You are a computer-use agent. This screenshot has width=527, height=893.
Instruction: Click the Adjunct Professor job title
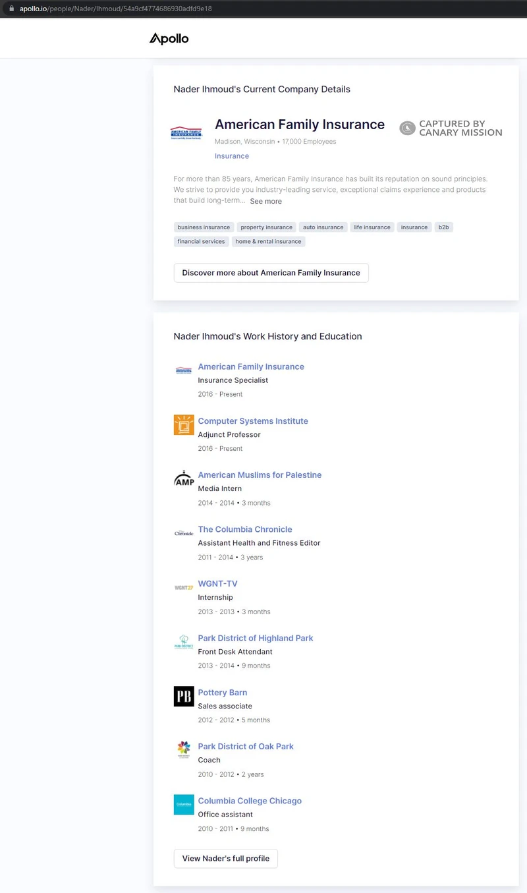tap(229, 435)
